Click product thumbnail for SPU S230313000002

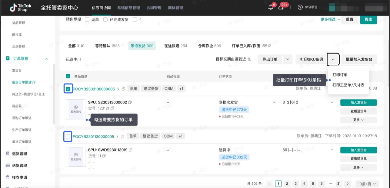tap(76, 109)
